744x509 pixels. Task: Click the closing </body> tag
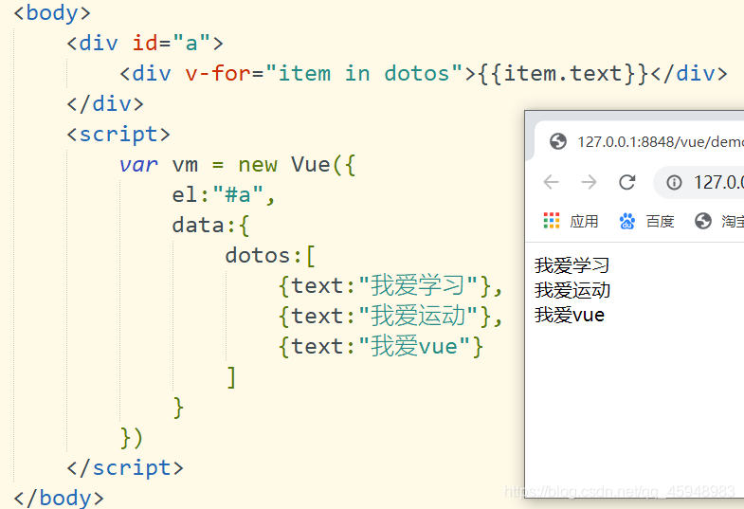(x=59, y=498)
